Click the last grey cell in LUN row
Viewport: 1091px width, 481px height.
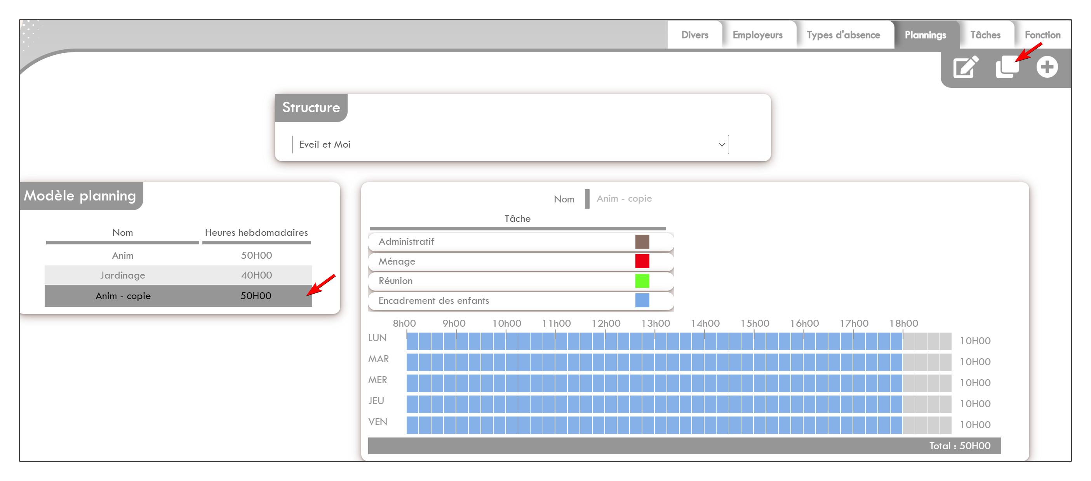point(946,341)
